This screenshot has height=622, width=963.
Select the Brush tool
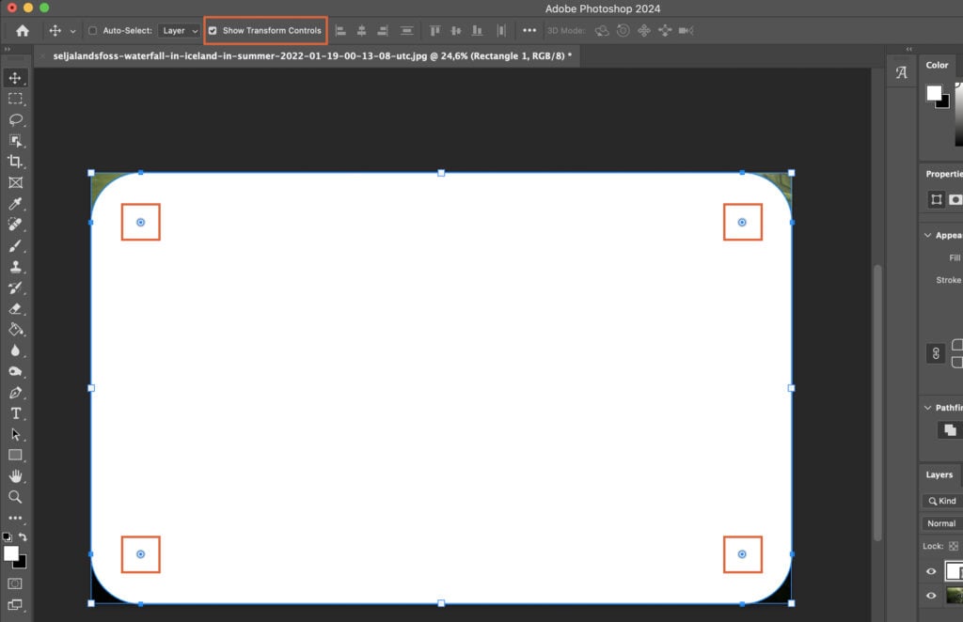(16, 246)
